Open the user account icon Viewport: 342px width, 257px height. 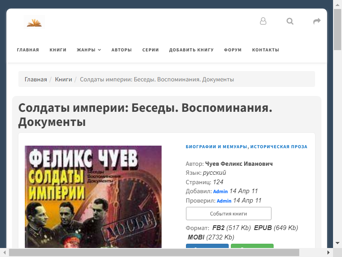pyautogui.click(x=263, y=21)
